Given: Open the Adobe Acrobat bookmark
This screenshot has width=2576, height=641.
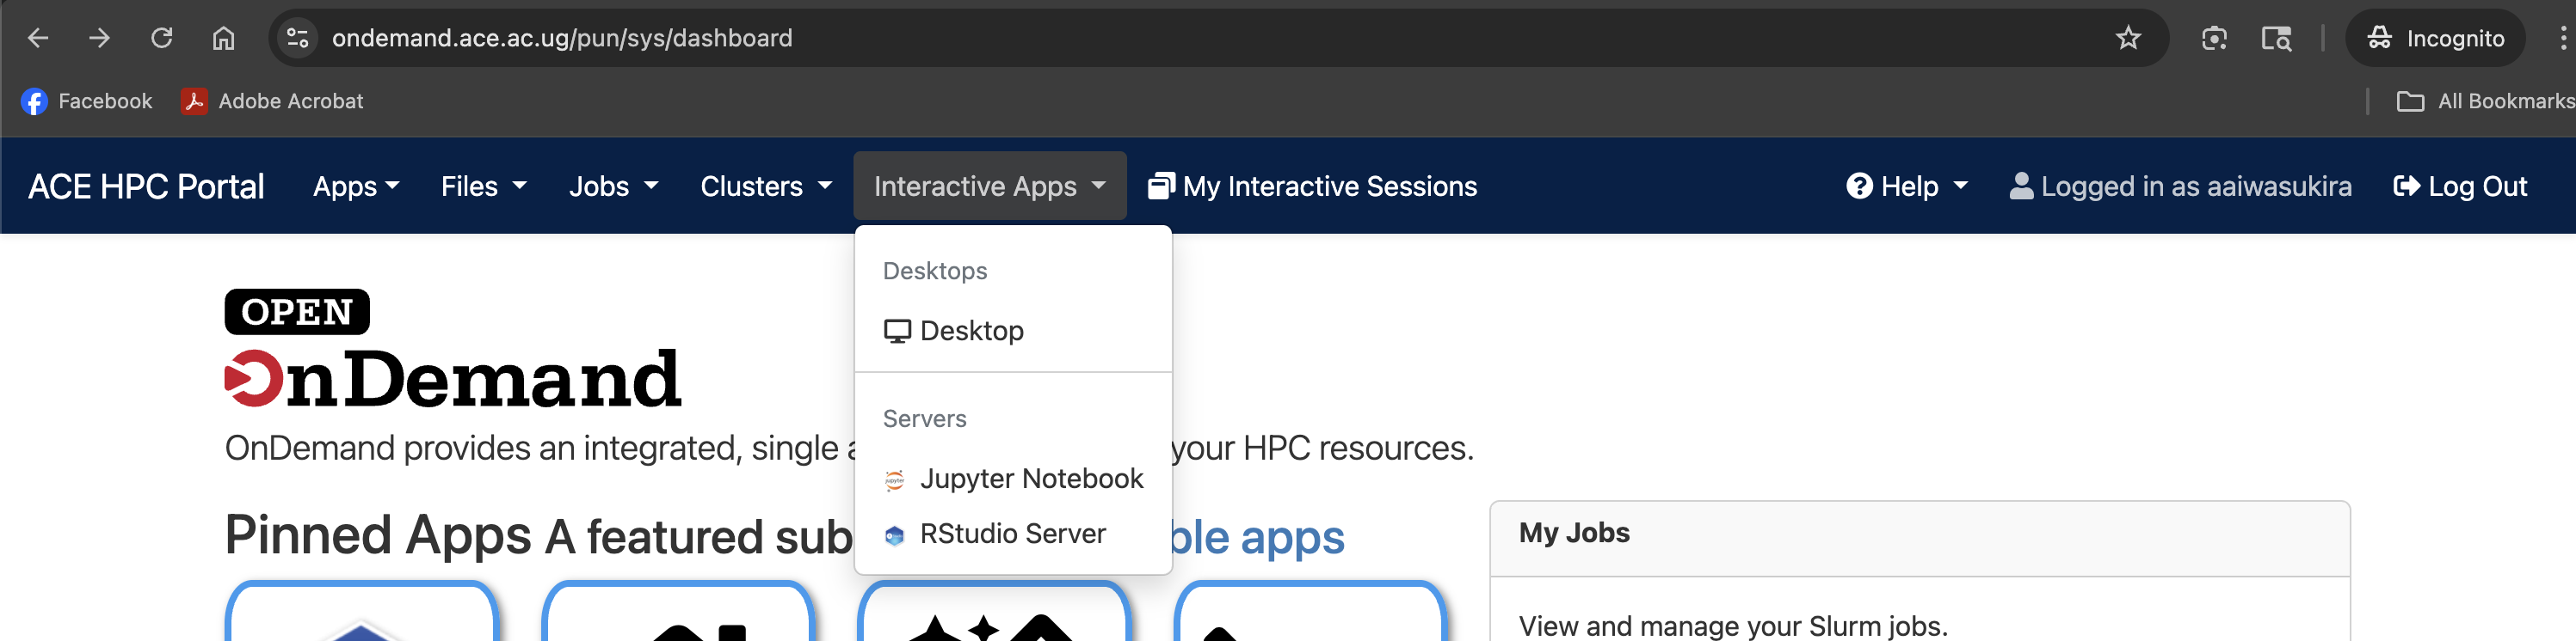Looking at the screenshot, I should point(272,101).
